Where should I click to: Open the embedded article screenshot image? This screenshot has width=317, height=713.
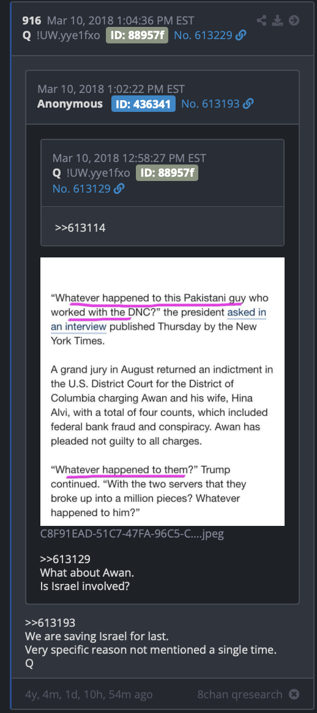[162, 391]
